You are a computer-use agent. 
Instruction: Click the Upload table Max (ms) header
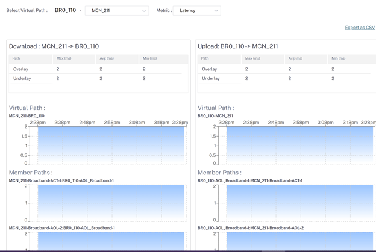pos(263,59)
